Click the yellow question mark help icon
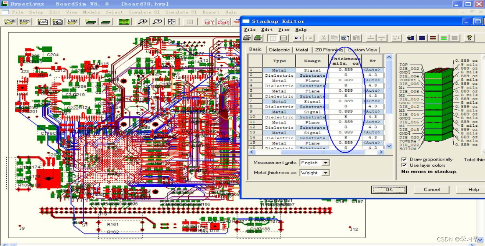 (x=469, y=38)
